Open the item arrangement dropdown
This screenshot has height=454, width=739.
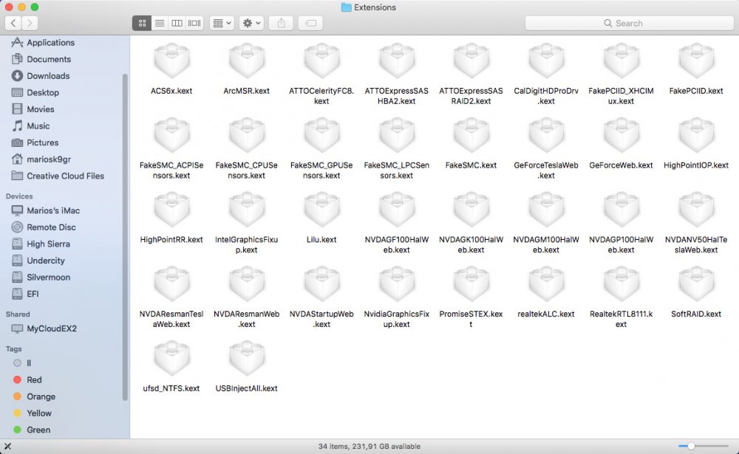222,23
